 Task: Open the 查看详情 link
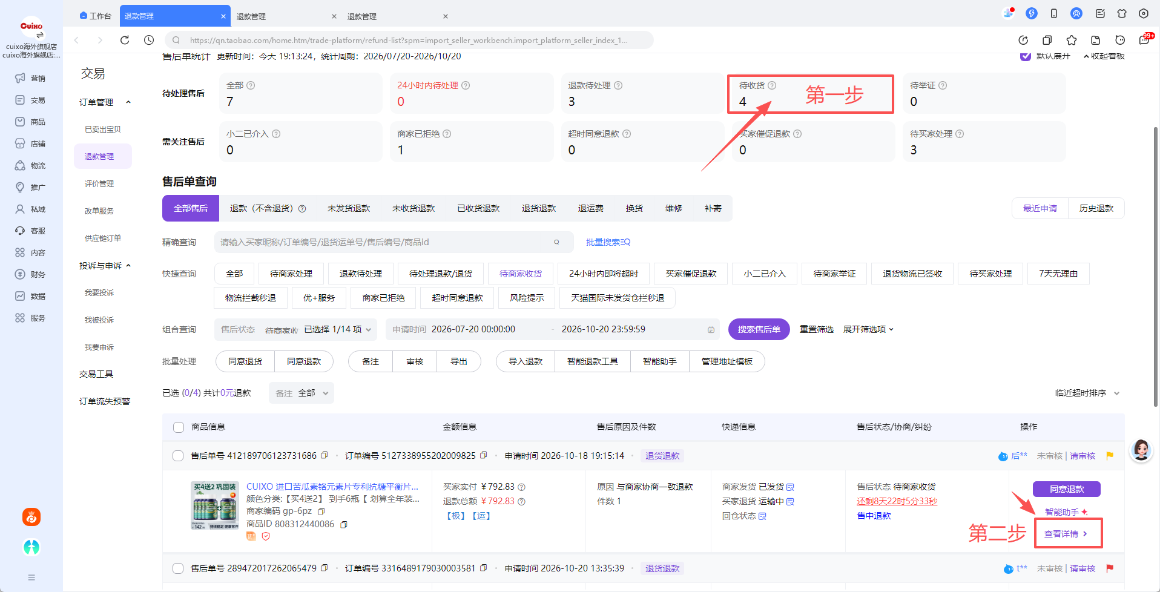click(x=1066, y=534)
